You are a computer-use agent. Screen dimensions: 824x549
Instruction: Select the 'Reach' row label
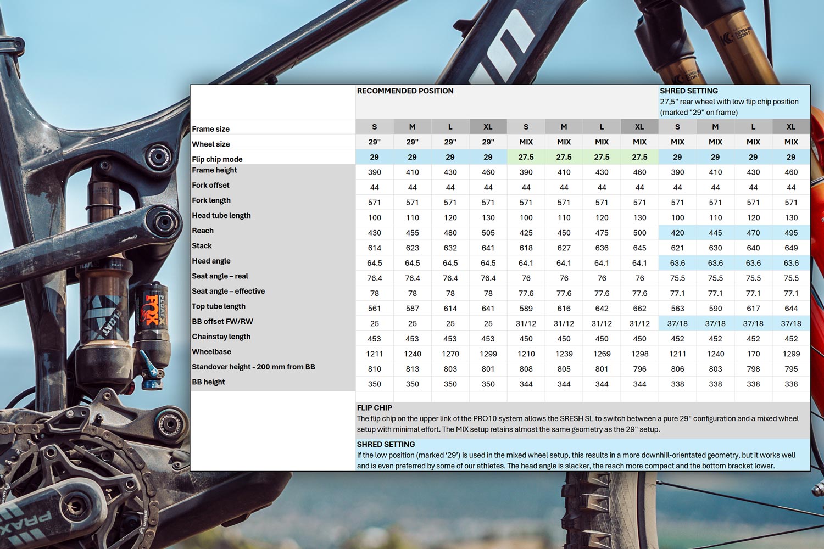(x=203, y=231)
